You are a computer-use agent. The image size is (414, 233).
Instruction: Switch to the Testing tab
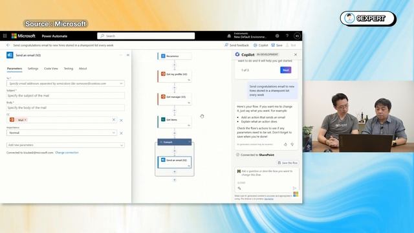pyautogui.click(x=69, y=69)
